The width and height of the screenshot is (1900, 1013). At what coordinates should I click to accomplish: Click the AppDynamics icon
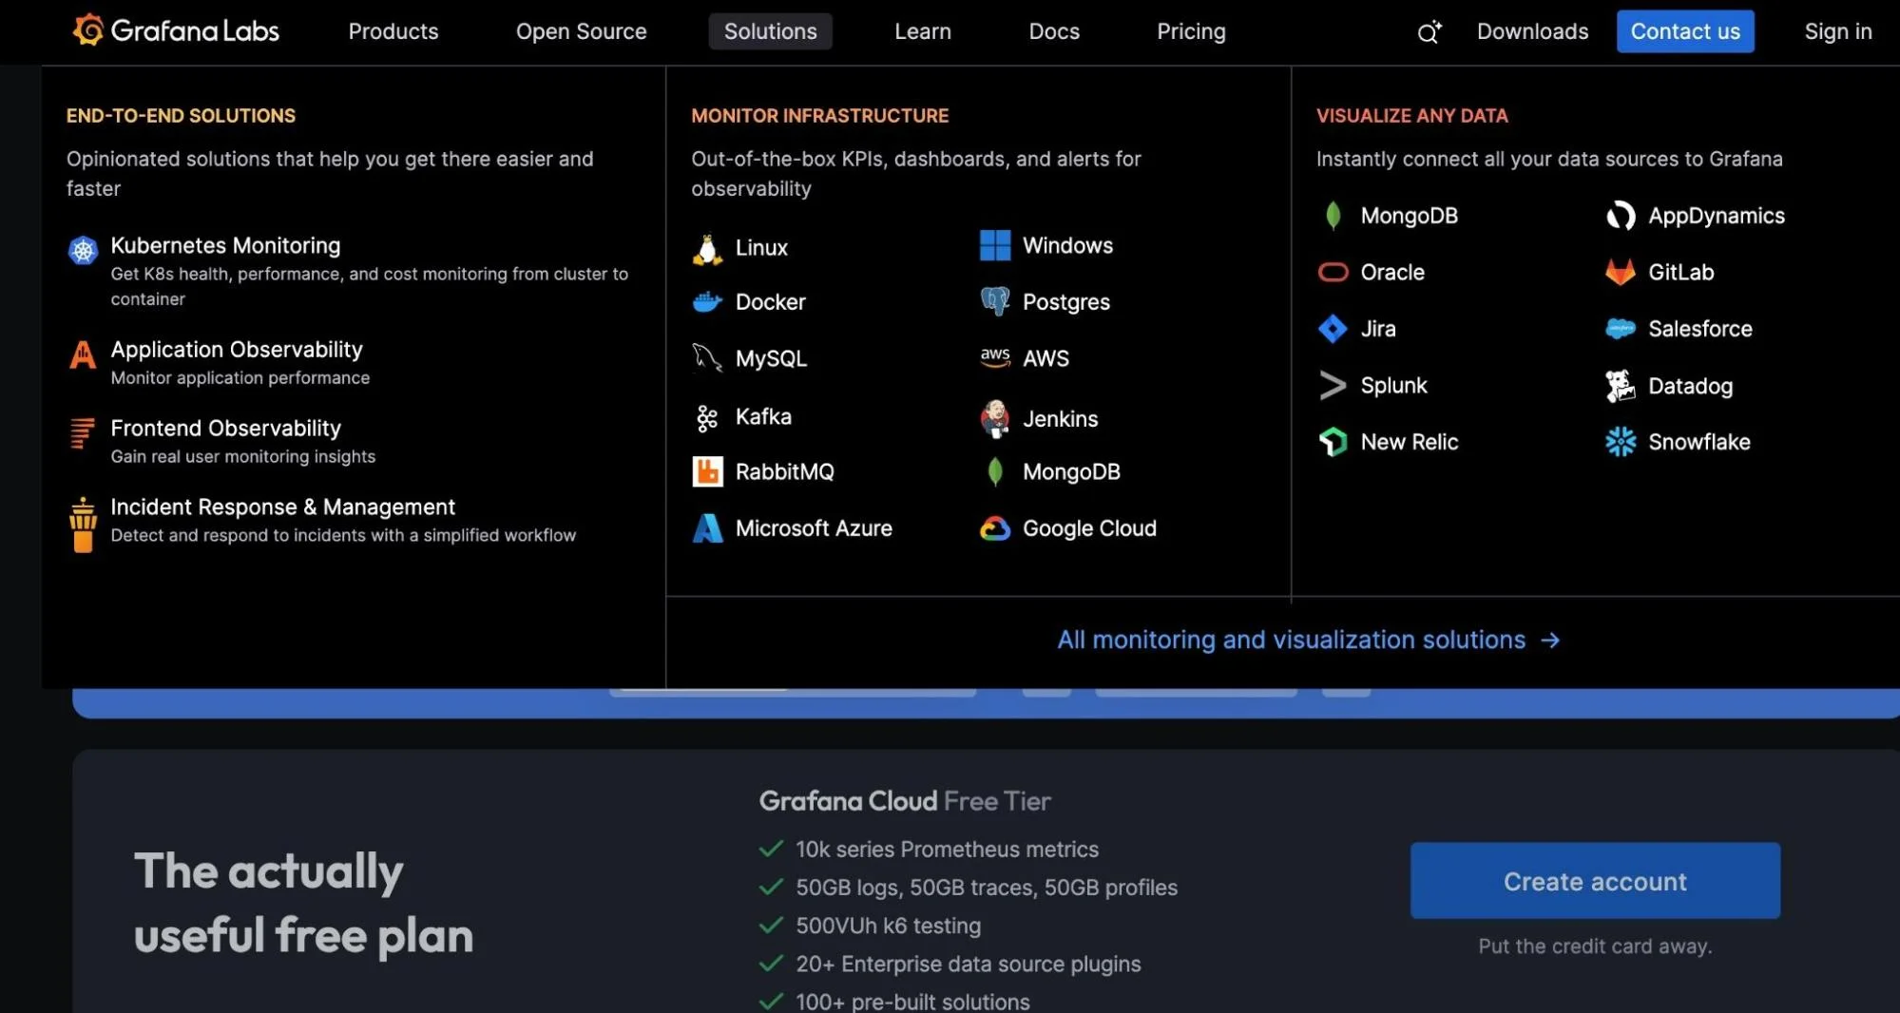click(x=1621, y=216)
